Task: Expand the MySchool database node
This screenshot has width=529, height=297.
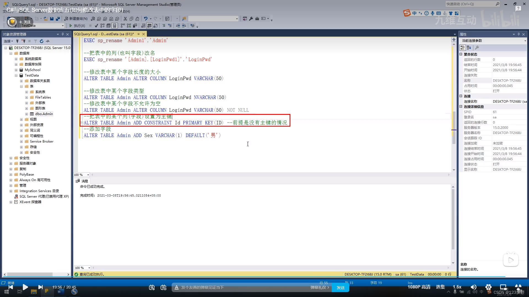Action: pos(16,70)
